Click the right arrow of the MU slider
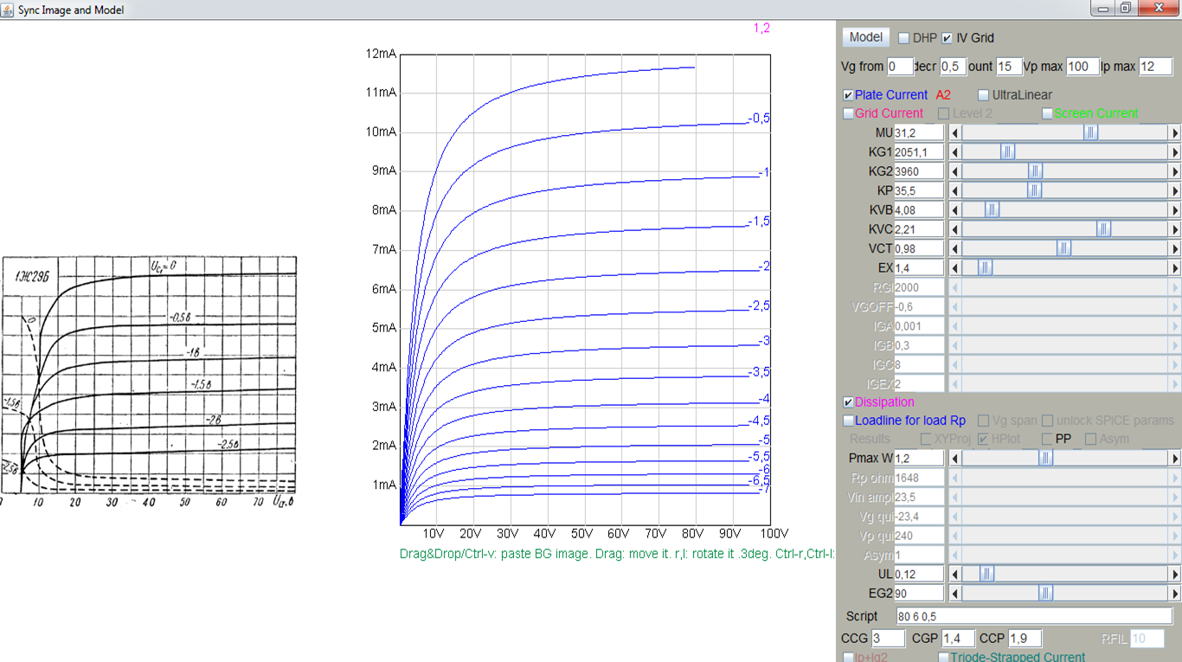 (x=1174, y=133)
